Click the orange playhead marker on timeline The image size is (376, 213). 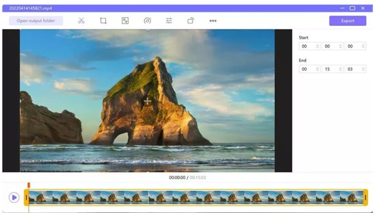pyautogui.click(x=29, y=185)
